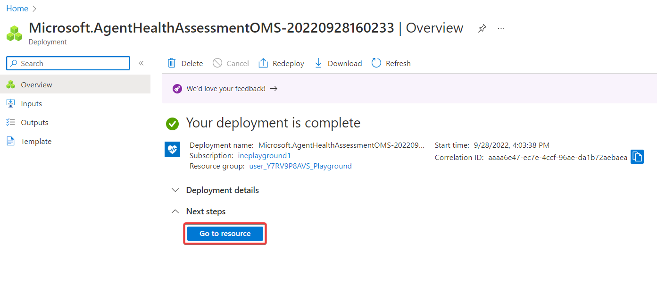Click the feedback rocket icon
657x287 pixels.
(177, 88)
